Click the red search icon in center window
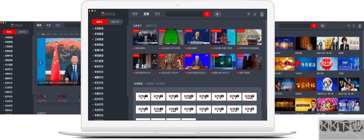 207,14
